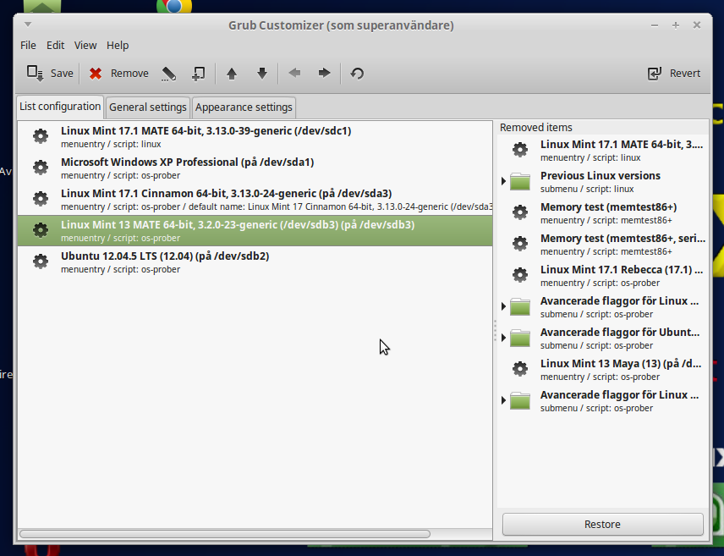724x556 pixels.
Task: Click the pencil edit entry icon
Action: (168, 73)
